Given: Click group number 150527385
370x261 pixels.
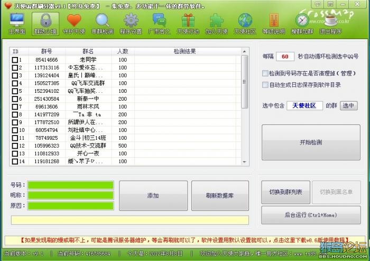Looking at the screenshot, I should (47, 83).
